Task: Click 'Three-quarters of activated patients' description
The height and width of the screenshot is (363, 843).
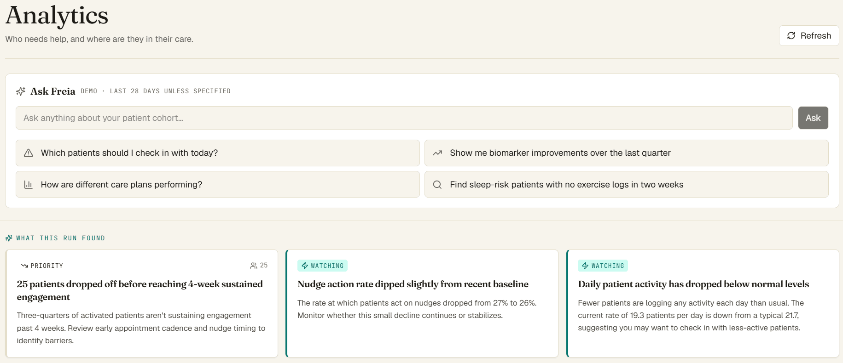Action: coord(141,328)
